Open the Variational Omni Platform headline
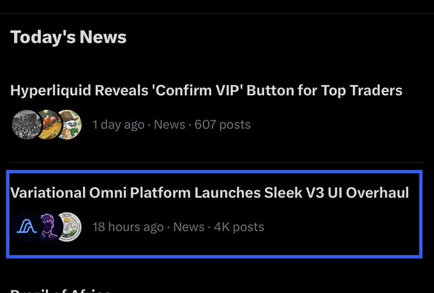Viewport: 434px width, 293px height. [209, 193]
